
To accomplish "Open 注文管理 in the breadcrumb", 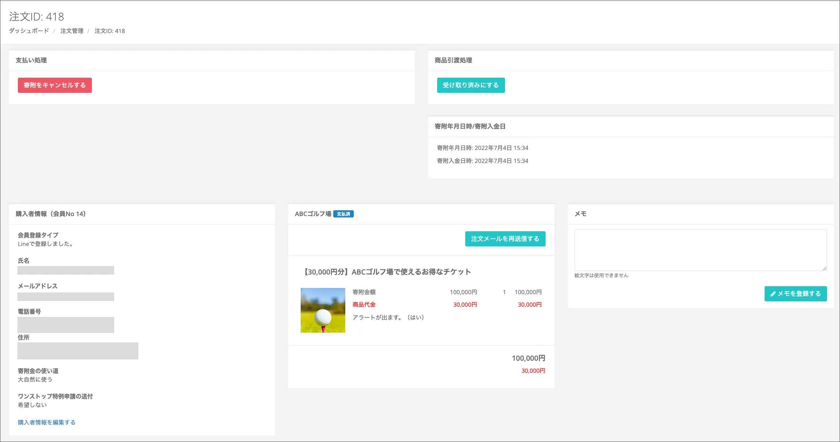I will click(72, 31).
